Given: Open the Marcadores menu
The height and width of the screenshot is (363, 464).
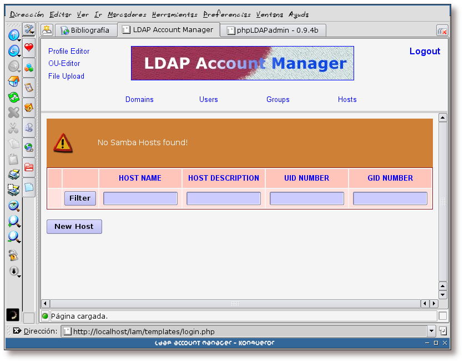Looking at the screenshot, I should click(x=127, y=14).
